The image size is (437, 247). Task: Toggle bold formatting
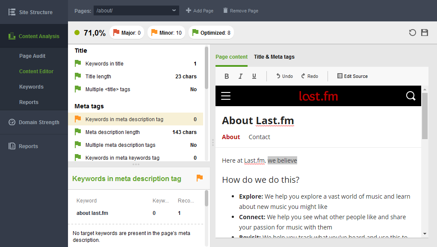click(x=227, y=76)
